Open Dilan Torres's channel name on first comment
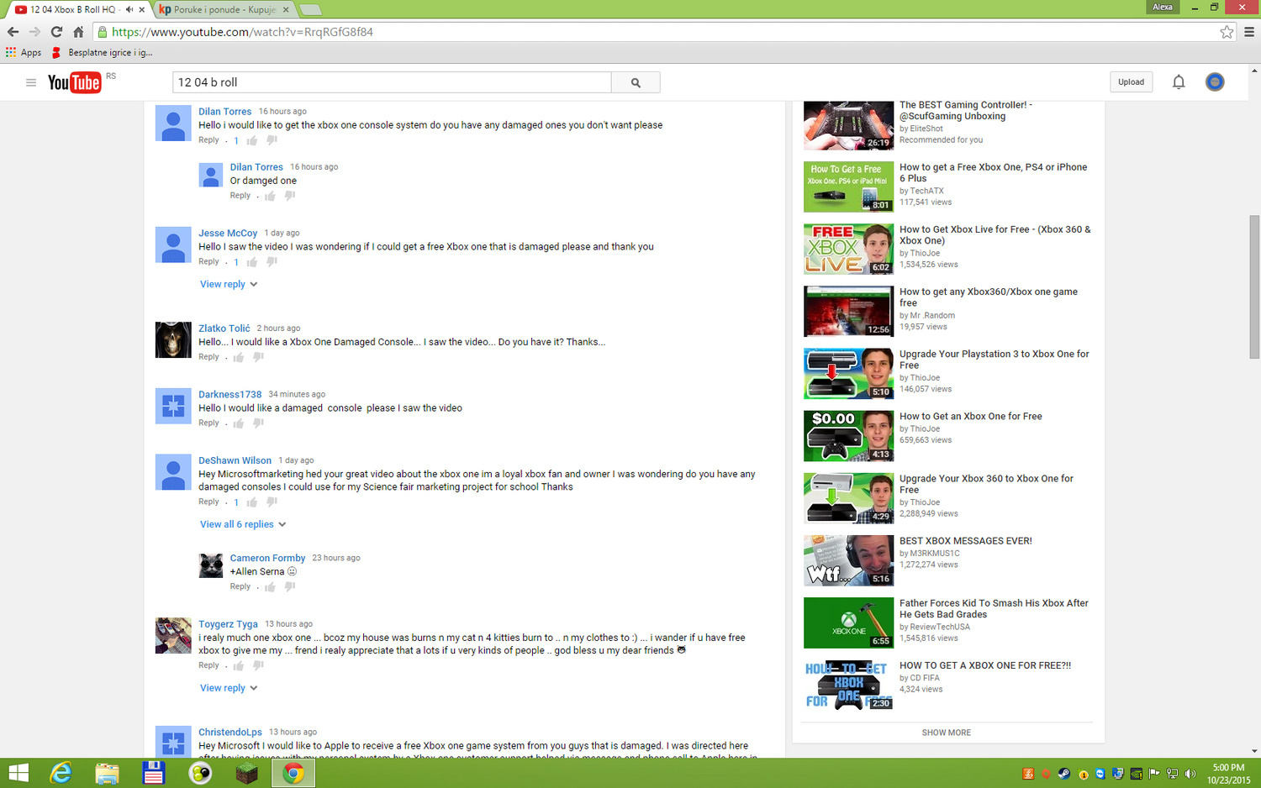 tap(224, 111)
